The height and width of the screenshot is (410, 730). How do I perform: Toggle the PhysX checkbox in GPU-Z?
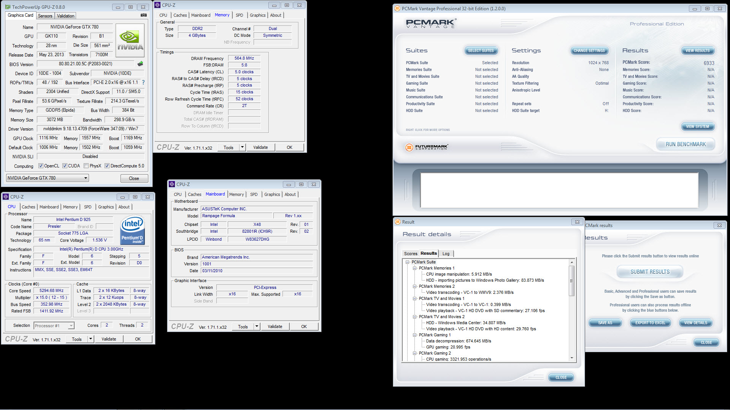pos(86,166)
